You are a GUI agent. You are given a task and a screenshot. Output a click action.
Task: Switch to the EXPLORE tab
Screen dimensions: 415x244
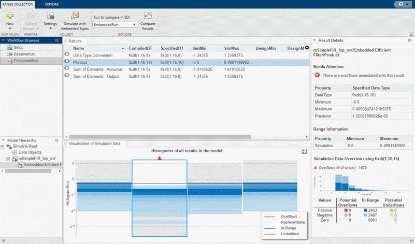point(52,4)
